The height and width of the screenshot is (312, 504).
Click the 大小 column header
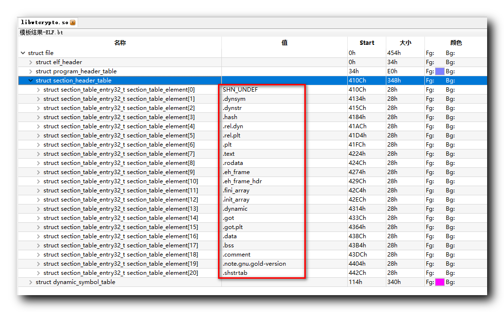click(405, 43)
